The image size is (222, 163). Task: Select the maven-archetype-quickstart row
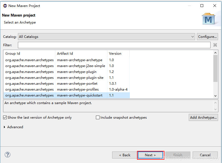tap(67, 95)
